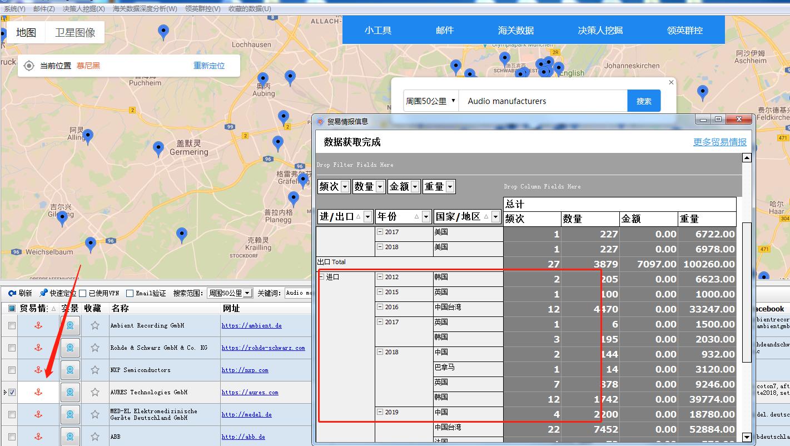
Task: Click the 刷新 refresh icon
Action: point(12,294)
